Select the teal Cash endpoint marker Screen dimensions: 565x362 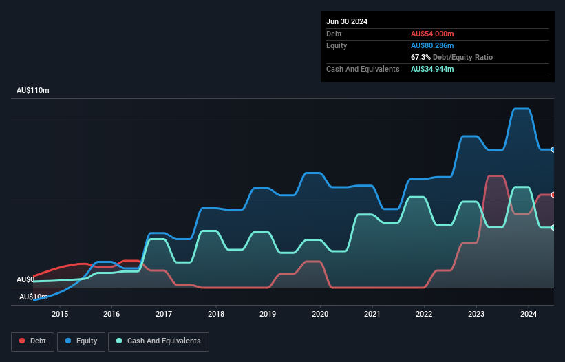point(553,228)
